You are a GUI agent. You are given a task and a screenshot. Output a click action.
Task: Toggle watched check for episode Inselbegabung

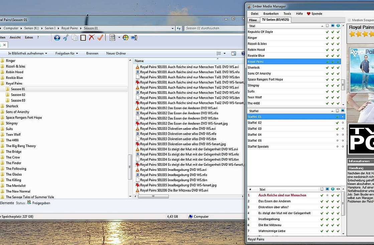tap(338, 219)
